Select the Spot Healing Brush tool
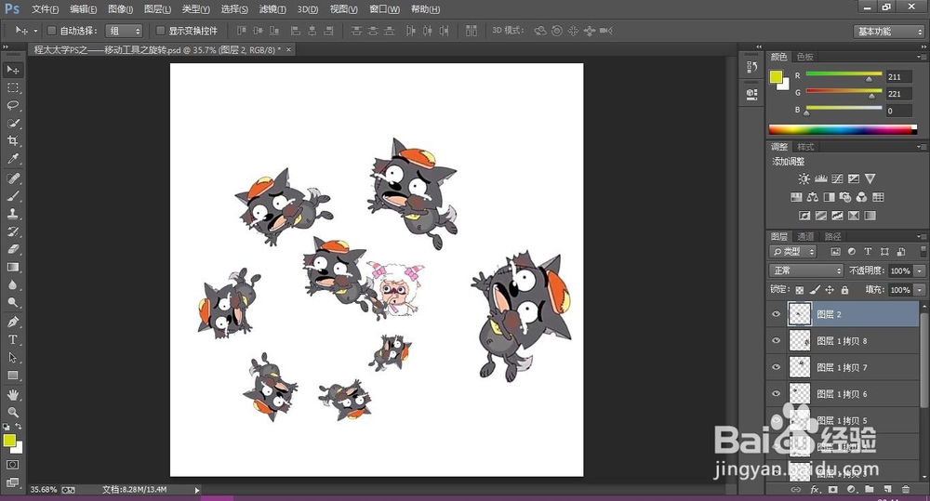 (12, 178)
